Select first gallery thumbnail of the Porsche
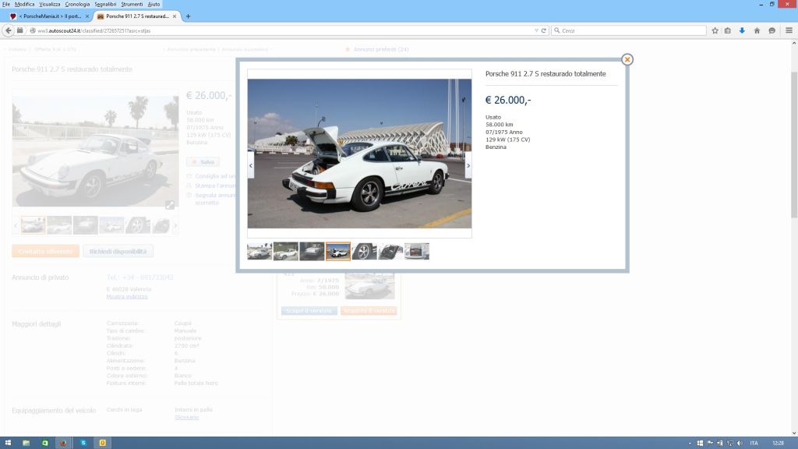The height and width of the screenshot is (449, 798). click(260, 252)
